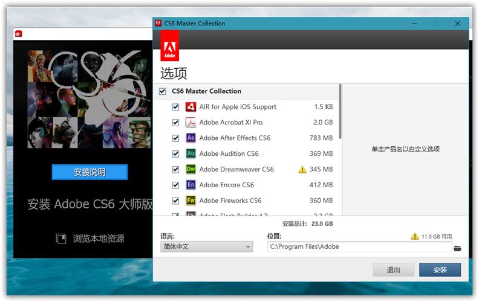Uncheck Adobe Fireworks CS6 checkbox
This screenshot has height=302, width=479.
tap(175, 201)
